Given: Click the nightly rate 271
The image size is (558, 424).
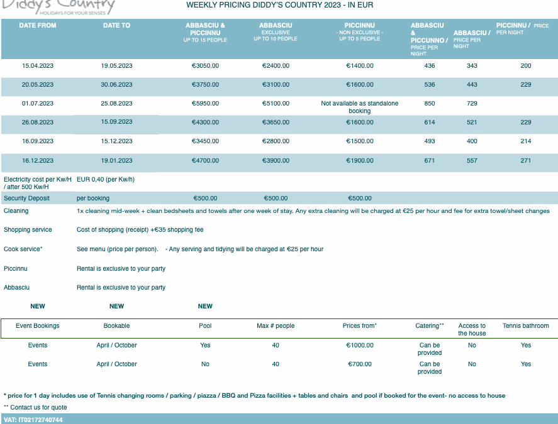Looking at the screenshot, I should [526, 161].
